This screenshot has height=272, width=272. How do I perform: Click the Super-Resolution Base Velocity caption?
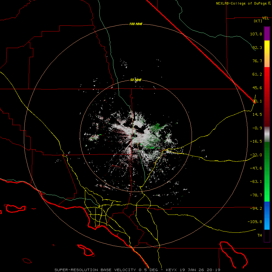pyautogui.click(x=137, y=270)
